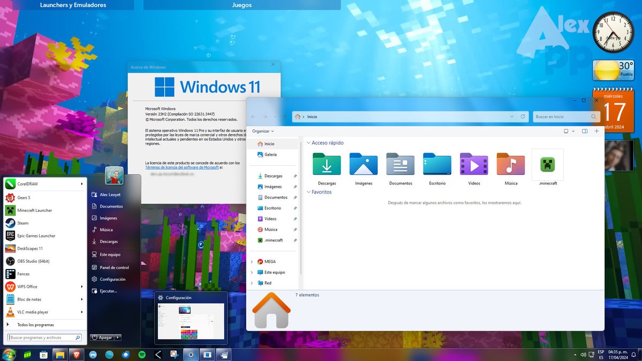Click the Spotify taskbar icon
The height and width of the screenshot is (361, 642).
click(x=142, y=354)
